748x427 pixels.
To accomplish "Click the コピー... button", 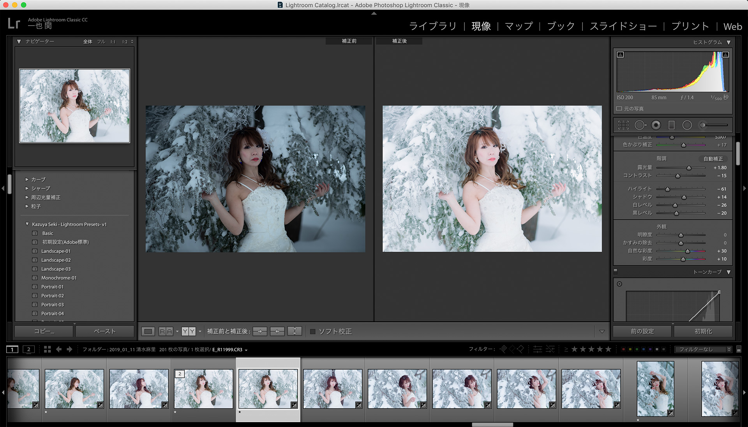I will tap(44, 332).
